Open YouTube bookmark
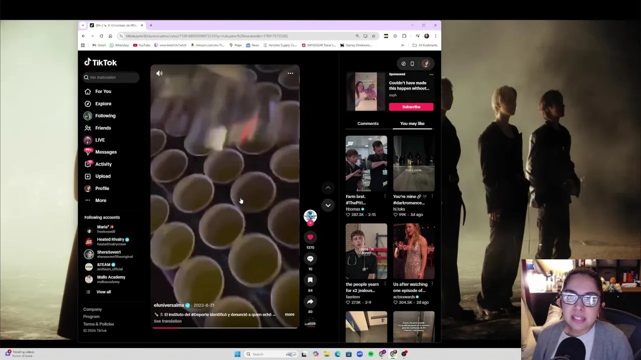The width and height of the screenshot is (641, 360). tap(142, 45)
